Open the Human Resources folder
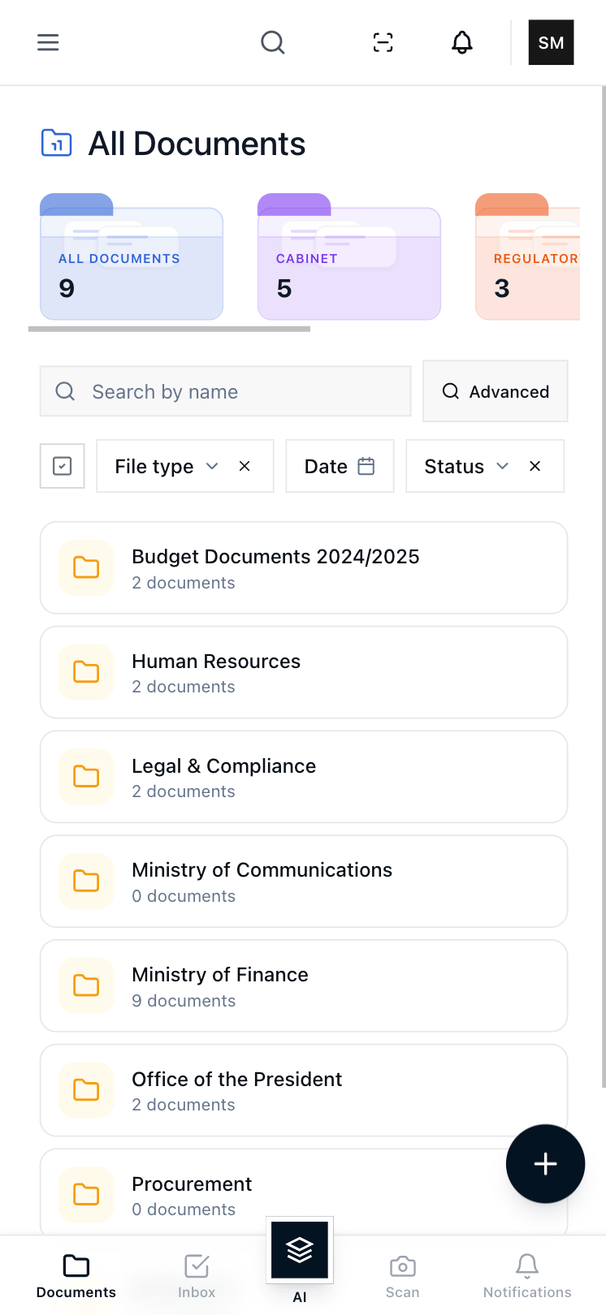 [x=304, y=672]
